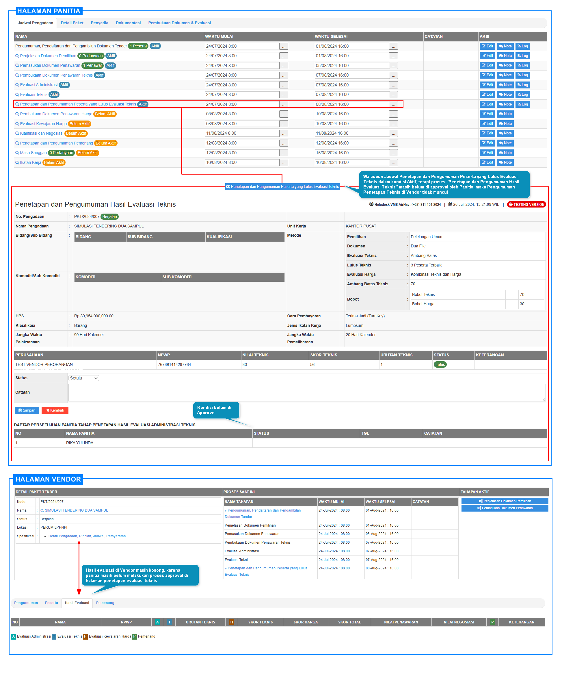Open Pembukaan Dokumen & Evaluasi tab
The height and width of the screenshot is (674, 562).
179,23
